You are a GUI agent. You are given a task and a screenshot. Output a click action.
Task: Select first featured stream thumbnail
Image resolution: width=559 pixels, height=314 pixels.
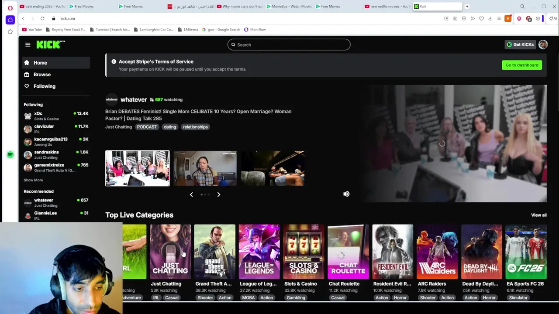point(137,168)
